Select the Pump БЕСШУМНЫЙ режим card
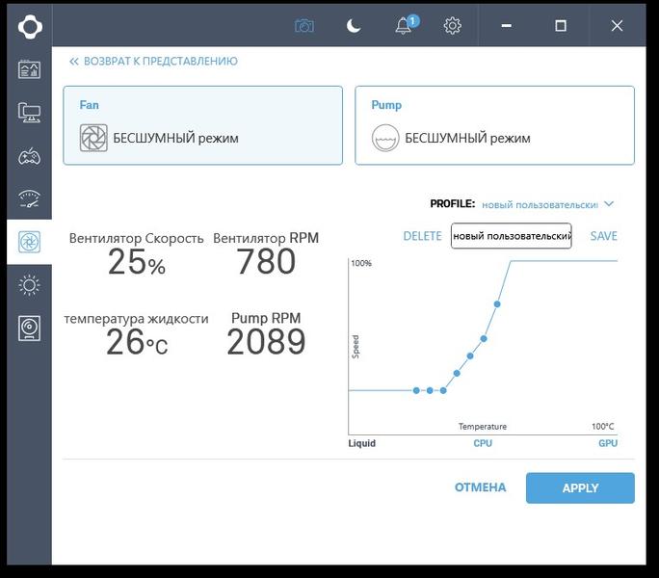The image size is (659, 578). coord(494,125)
